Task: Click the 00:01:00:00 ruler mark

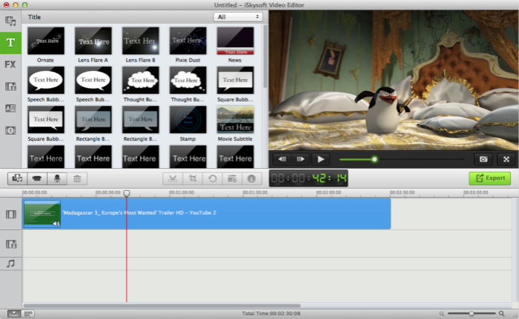Action: tap(182, 192)
